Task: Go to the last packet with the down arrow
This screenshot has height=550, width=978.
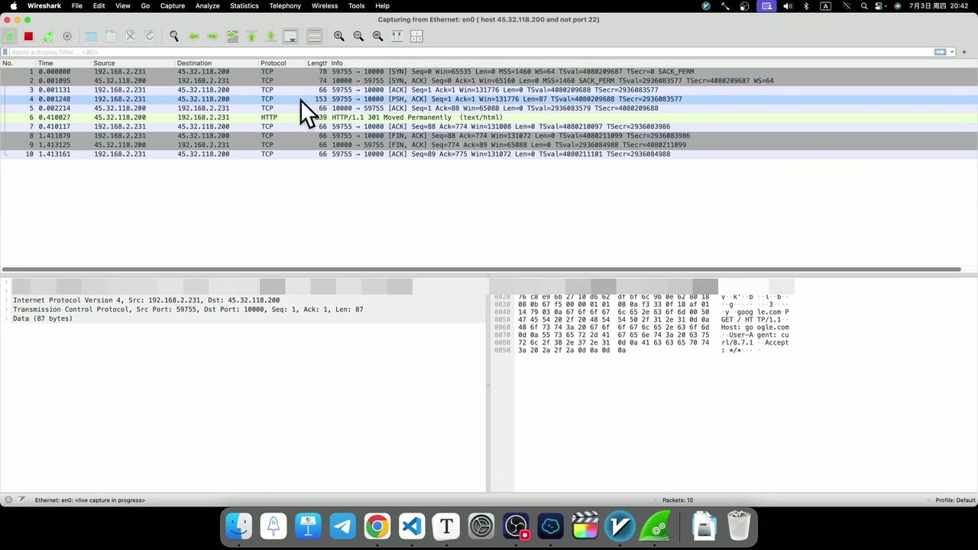Action: click(270, 36)
